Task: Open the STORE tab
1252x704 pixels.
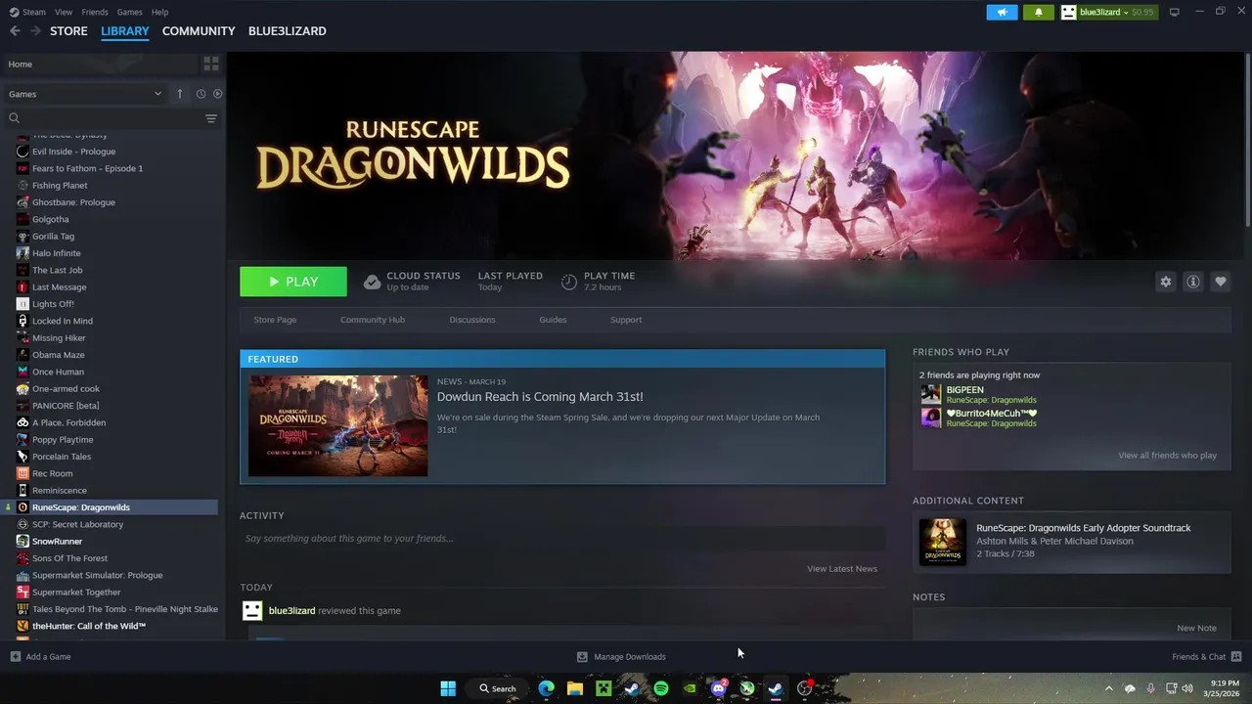Action: tap(68, 31)
